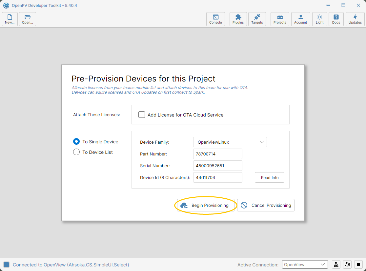Click the Active Connection label
The image size is (366, 271).
coord(258,265)
